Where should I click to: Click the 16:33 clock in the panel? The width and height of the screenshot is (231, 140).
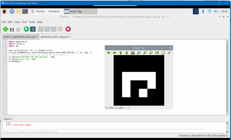pyautogui.click(x=224, y=11)
